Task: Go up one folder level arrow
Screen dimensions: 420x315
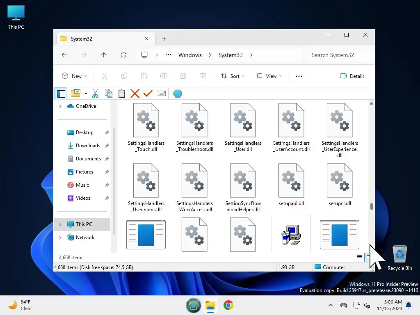Action: [104, 55]
